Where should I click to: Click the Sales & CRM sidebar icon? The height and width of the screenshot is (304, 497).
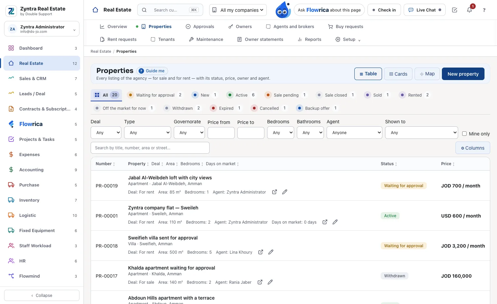pos(11,78)
